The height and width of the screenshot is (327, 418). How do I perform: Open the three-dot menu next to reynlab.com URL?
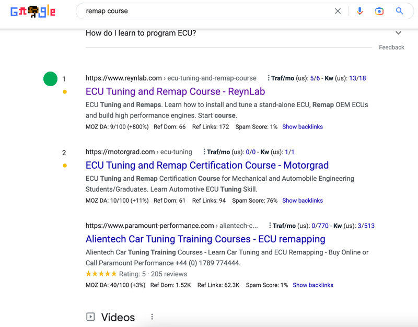tap(268, 78)
